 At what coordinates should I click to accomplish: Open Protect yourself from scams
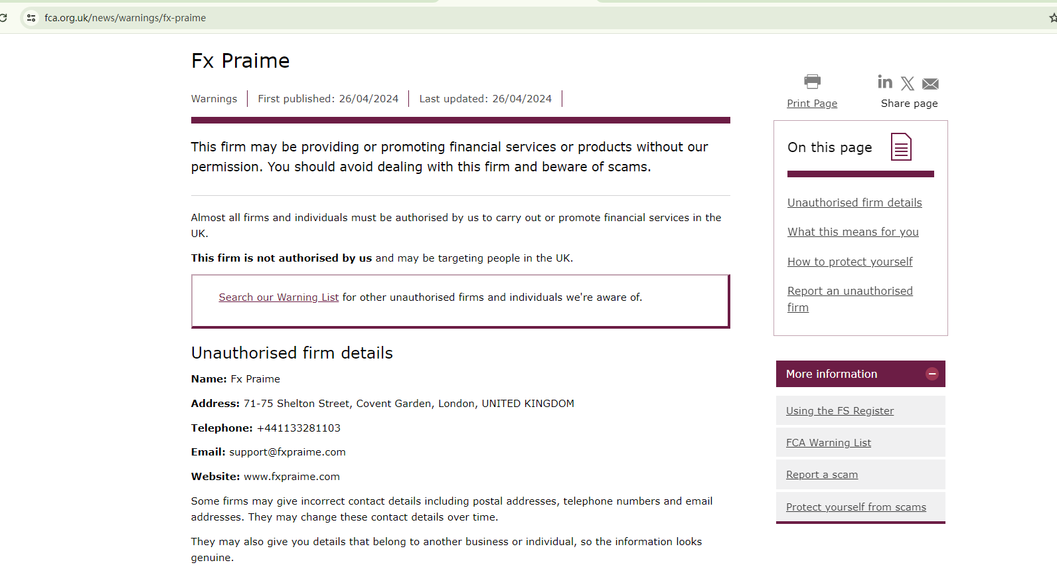pos(856,507)
